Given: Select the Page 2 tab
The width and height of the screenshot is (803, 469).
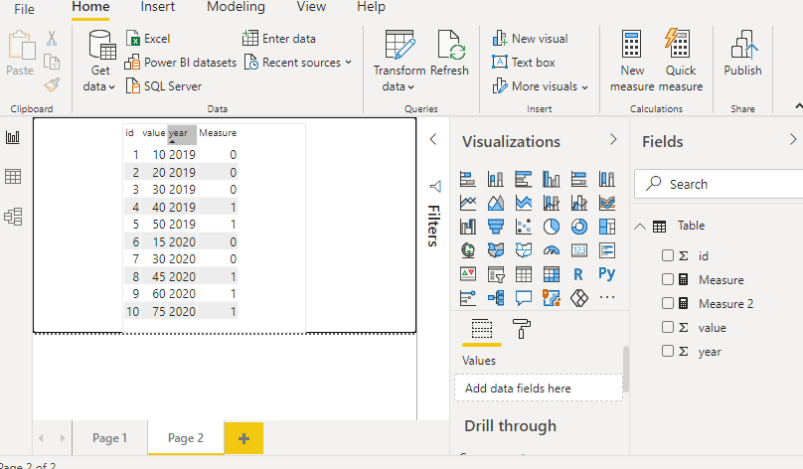Looking at the screenshot, I should click(186, 438).
